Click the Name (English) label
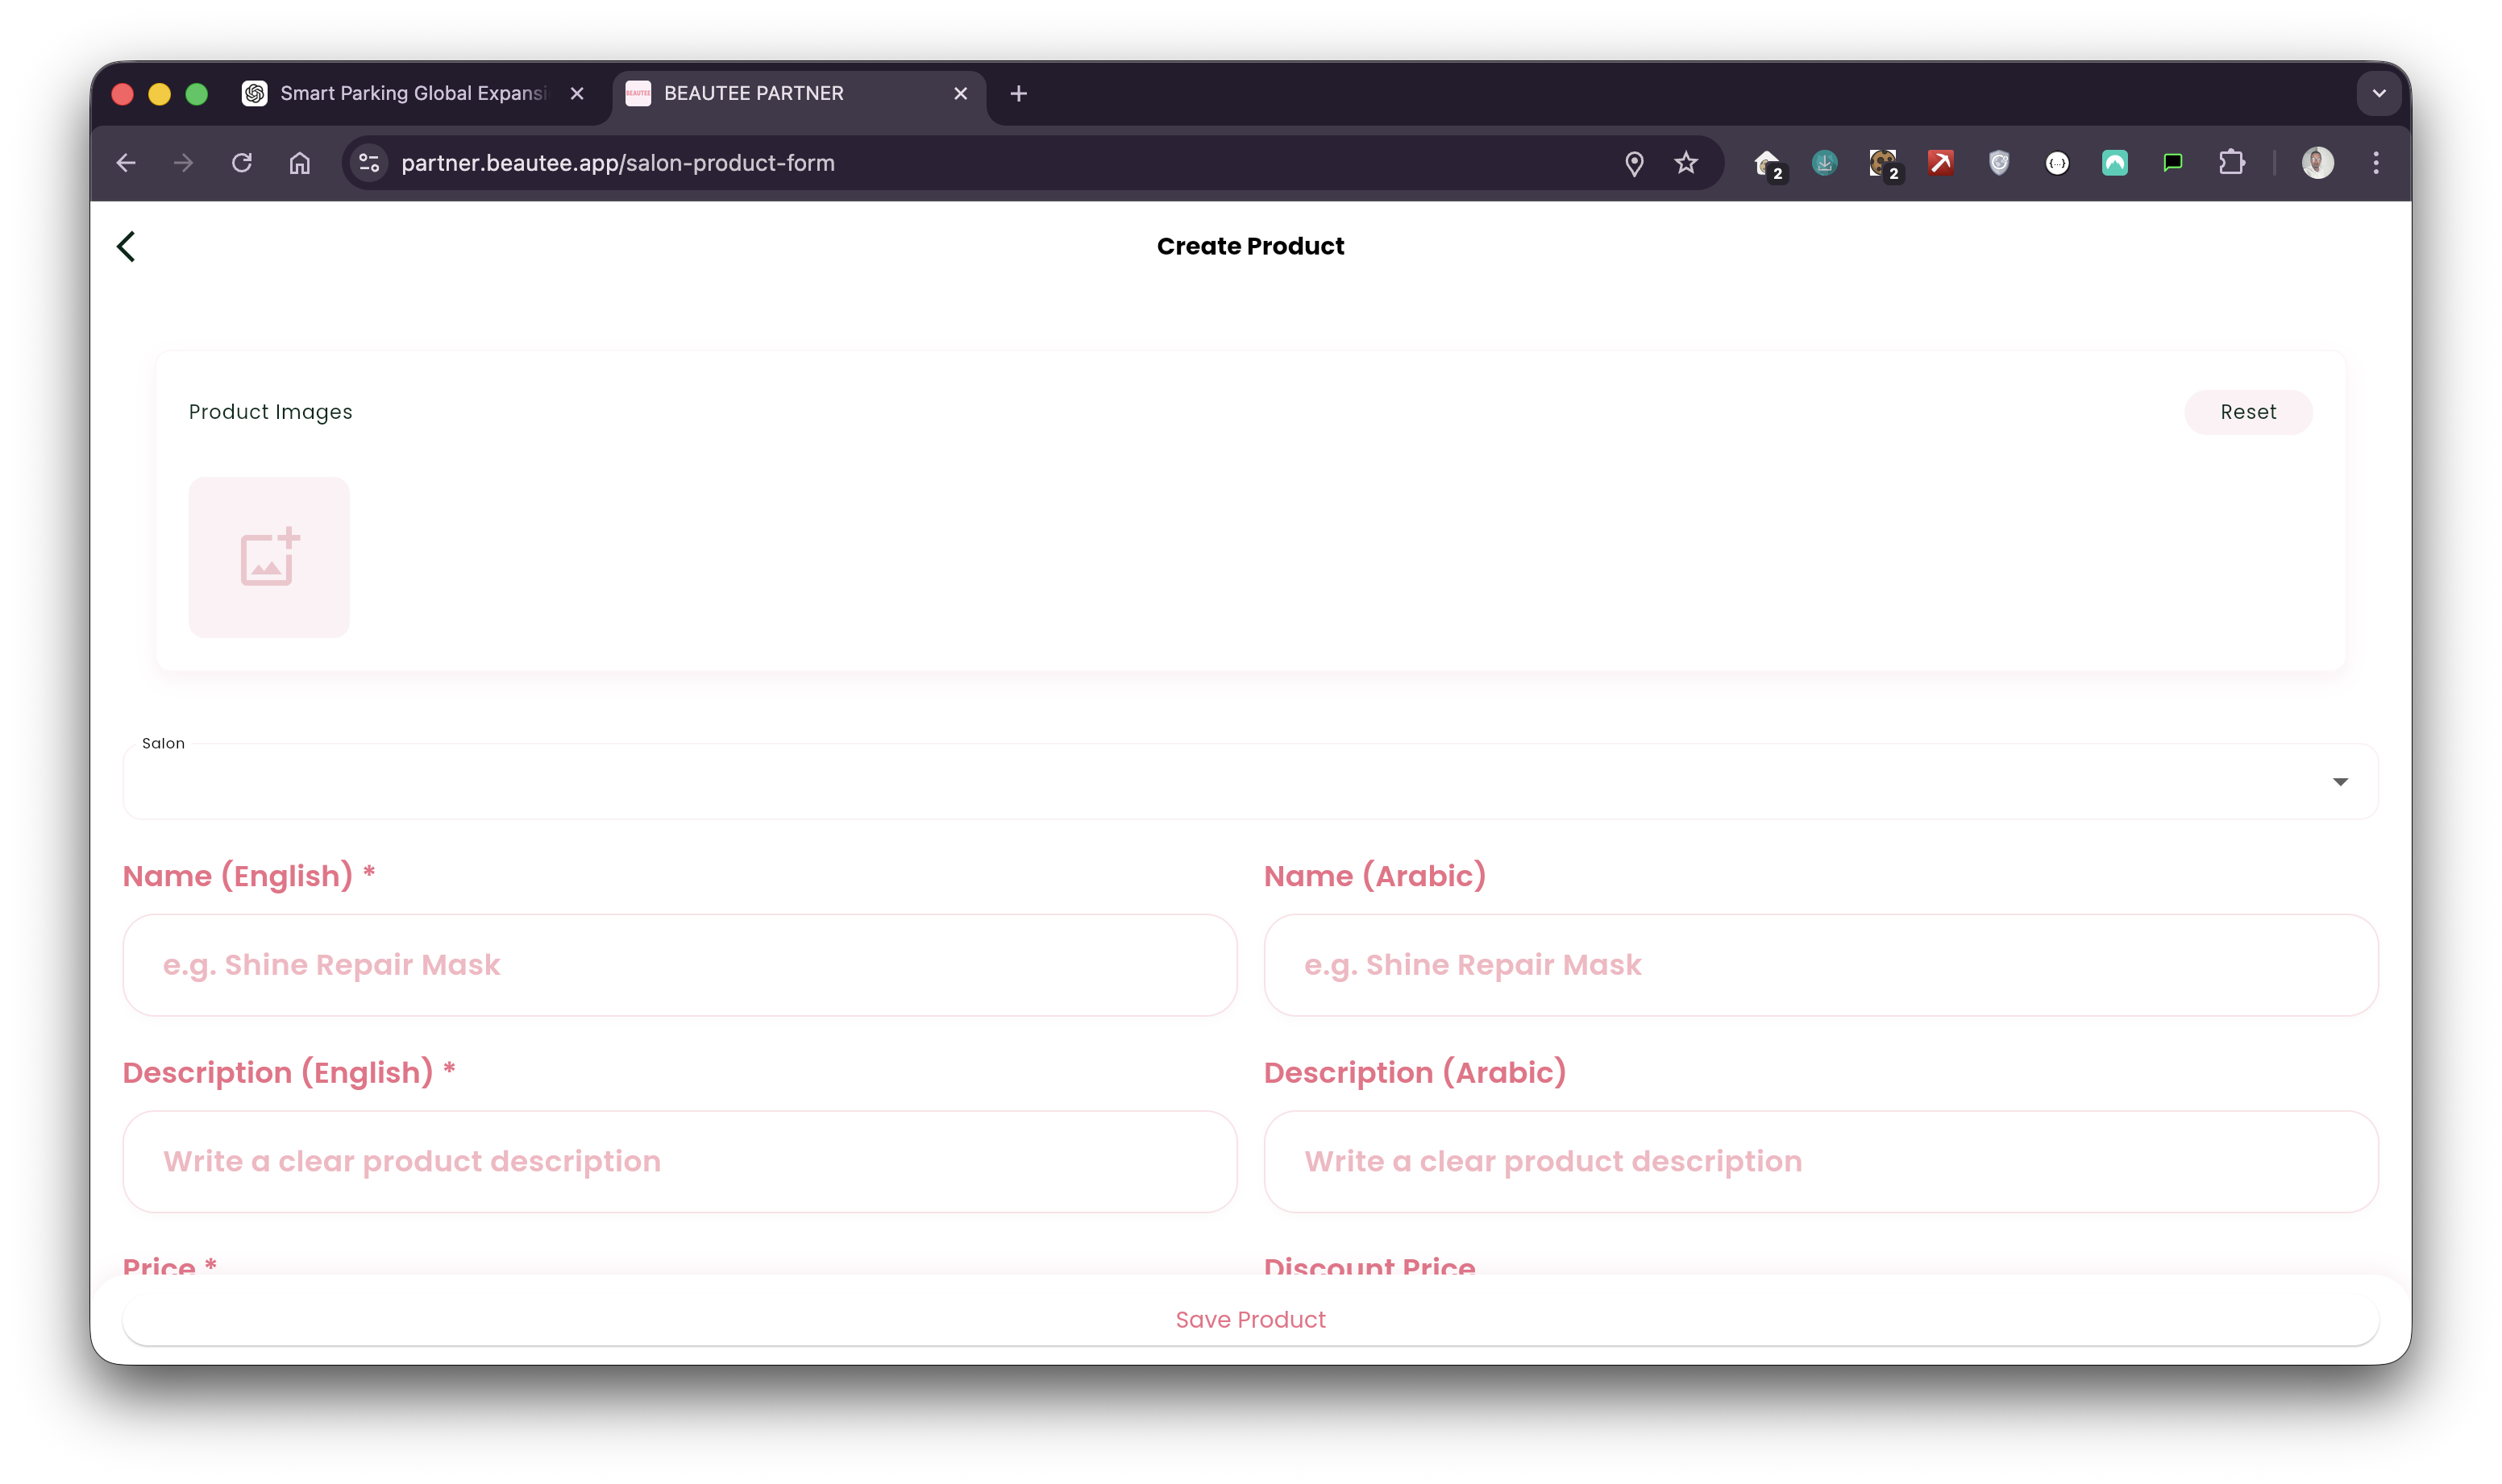The width and height of the screenshot is (2502, 1484). pos(248,876)
